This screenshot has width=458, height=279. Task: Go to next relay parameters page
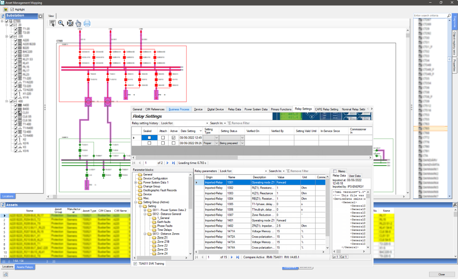tap(231, 257)
